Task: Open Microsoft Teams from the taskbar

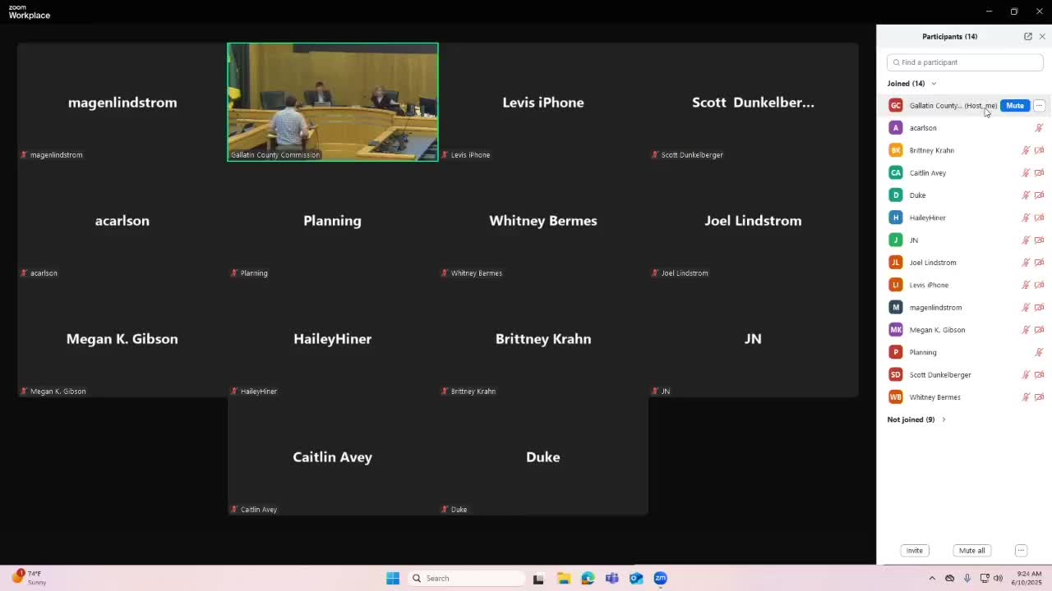Action: [611, 579]
